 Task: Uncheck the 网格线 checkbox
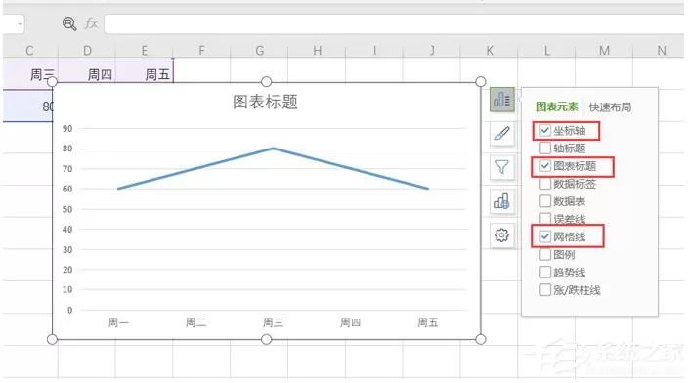pyautogui.click(x=545, y=237)
